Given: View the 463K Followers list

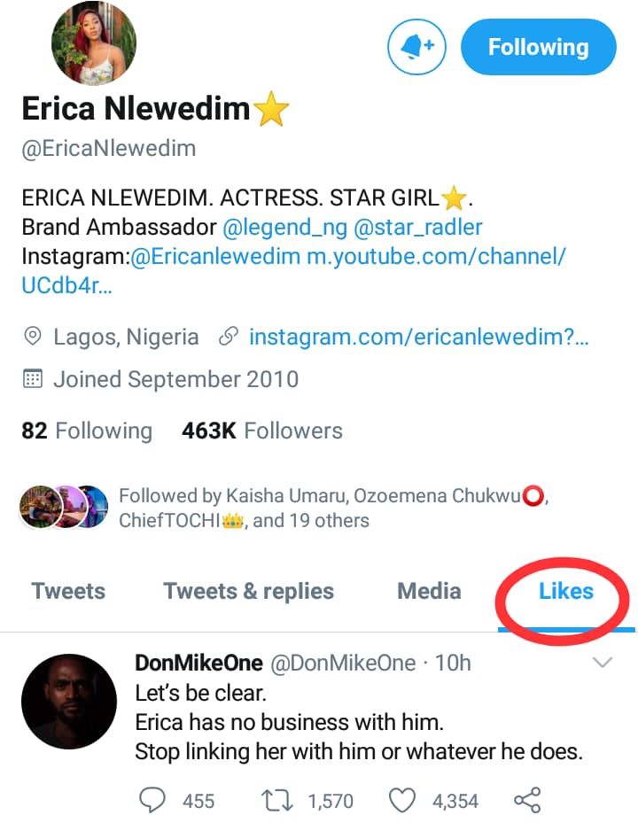Looking at the screenshot, I should (x=261, y=431).
